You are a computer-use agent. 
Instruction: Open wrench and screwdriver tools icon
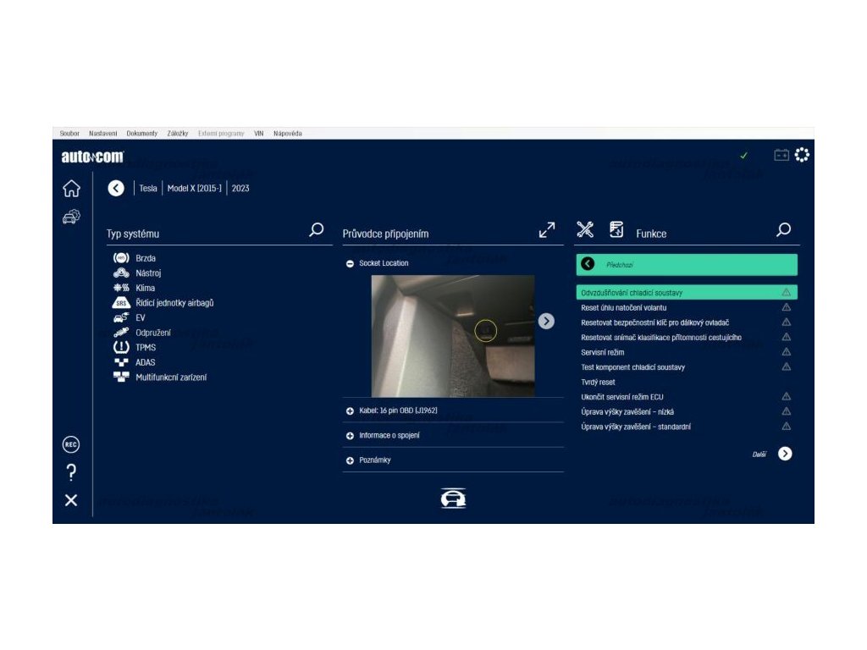pyautogui.click(x=585, y=229)
